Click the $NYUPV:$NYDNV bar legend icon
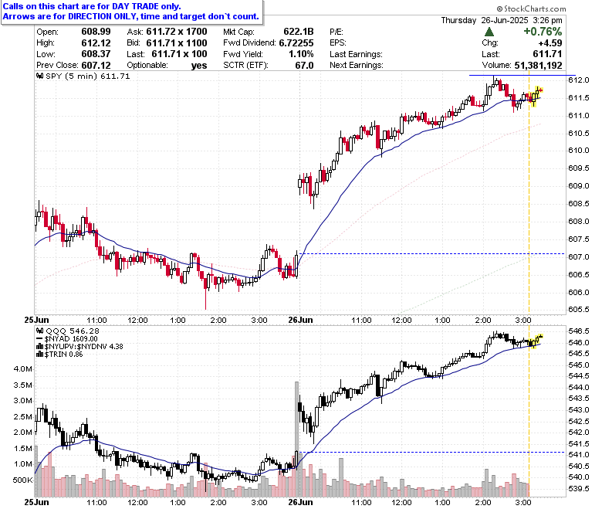The image size is (602, 509). [x=39, y=347]
